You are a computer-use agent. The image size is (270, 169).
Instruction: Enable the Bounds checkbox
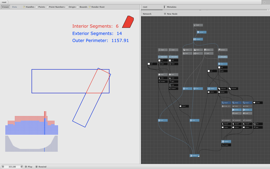[78, 7]
